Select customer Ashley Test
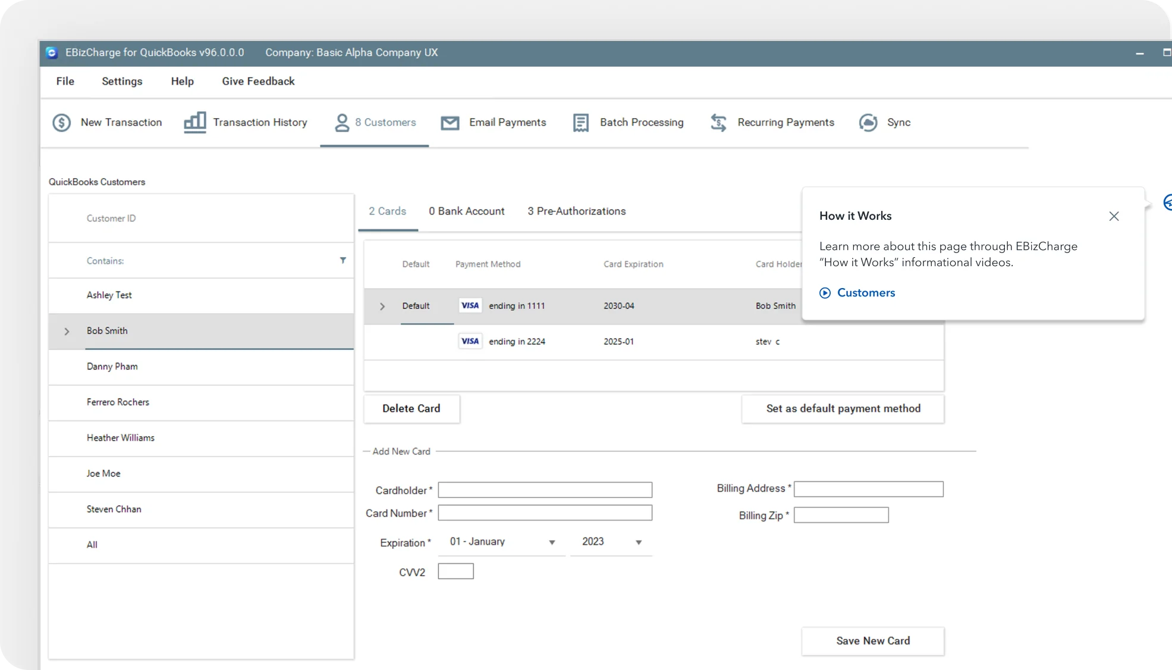Image resolution: width=1172 pixels, height=670 pixels. coord(201,295)
